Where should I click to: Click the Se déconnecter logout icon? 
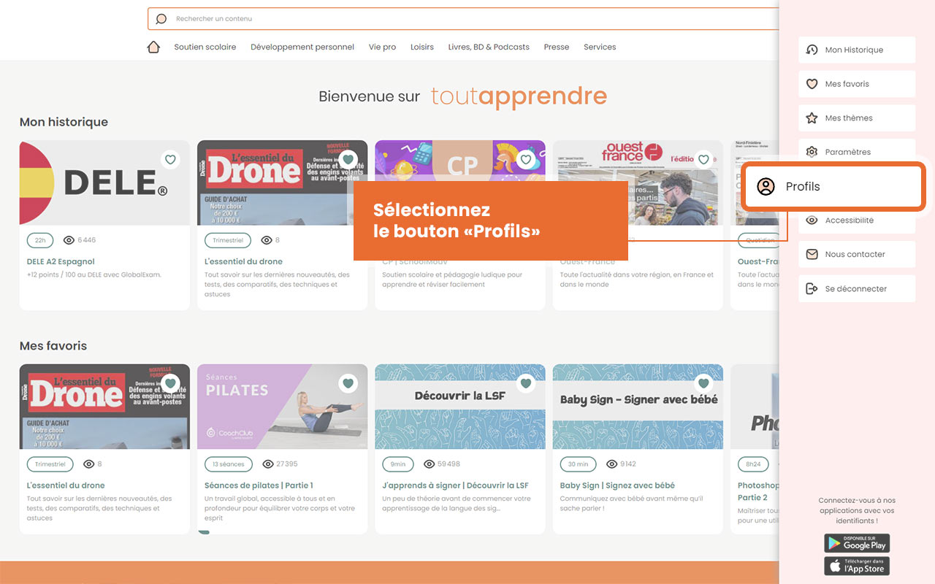coord(812,288)
